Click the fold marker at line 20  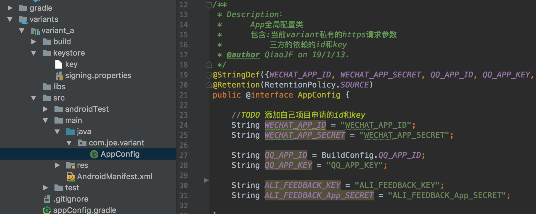pyautogui.click(x=209, y=85)
